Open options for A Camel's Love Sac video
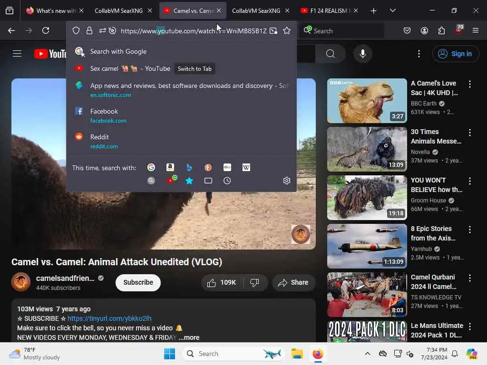The width and height of the screenshot is (487, 365). point(469,84)
